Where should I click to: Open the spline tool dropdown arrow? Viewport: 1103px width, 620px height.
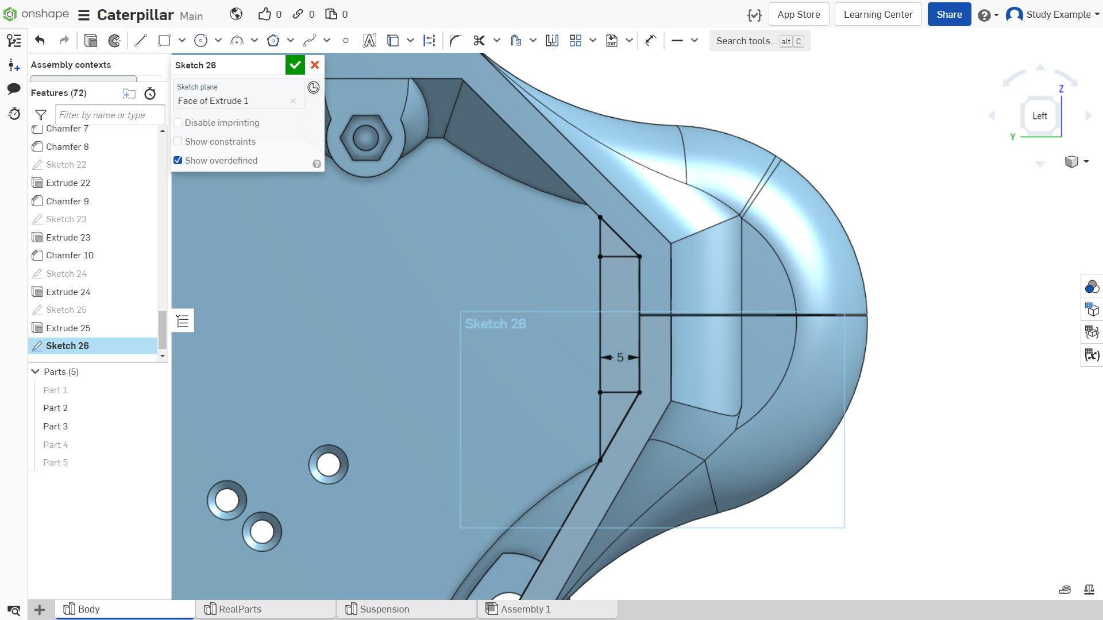(327, 41)
